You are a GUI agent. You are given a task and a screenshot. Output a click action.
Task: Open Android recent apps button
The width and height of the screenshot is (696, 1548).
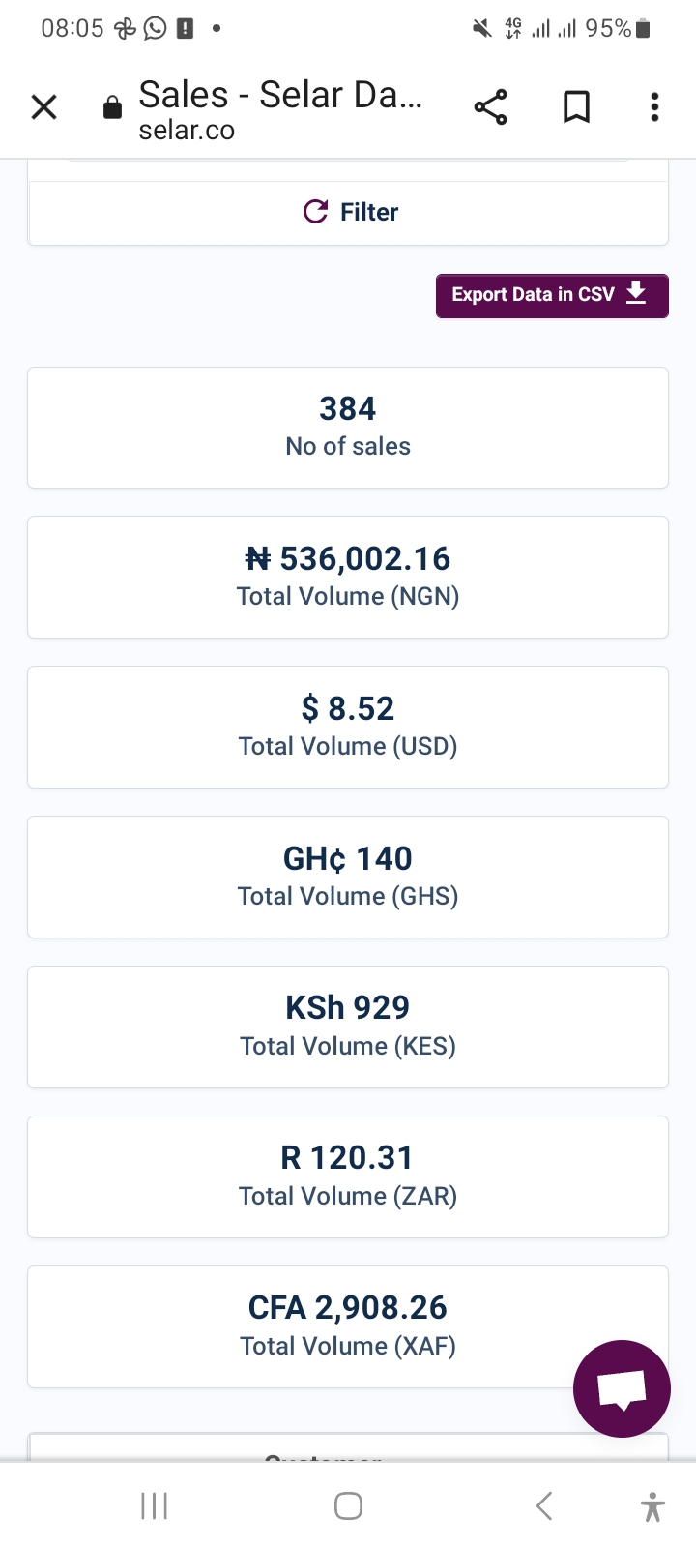[155, 1505]
